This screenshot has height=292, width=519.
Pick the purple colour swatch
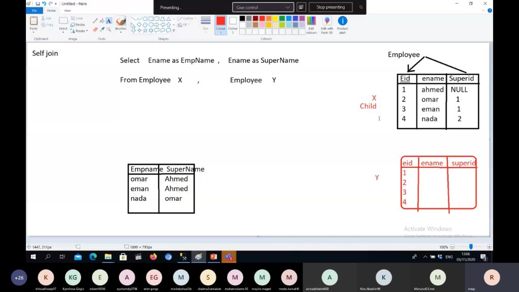pyautogui.click(x=302, y=19)
